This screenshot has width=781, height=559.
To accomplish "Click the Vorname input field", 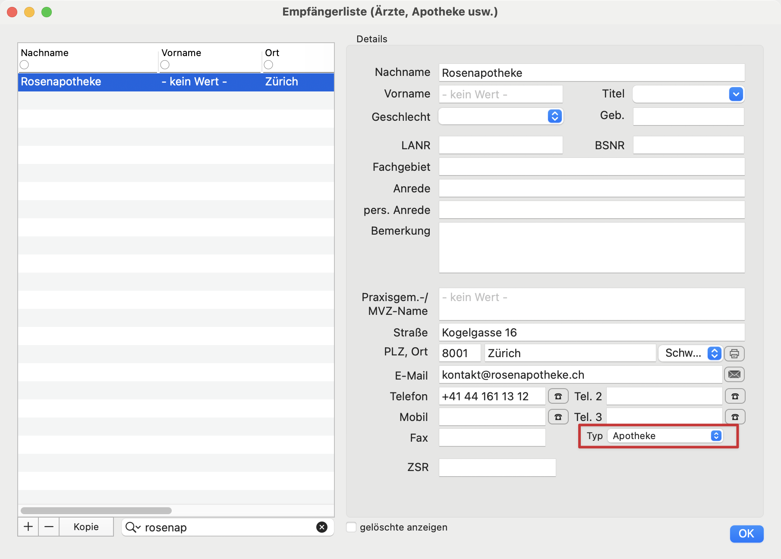I will 501,94.
